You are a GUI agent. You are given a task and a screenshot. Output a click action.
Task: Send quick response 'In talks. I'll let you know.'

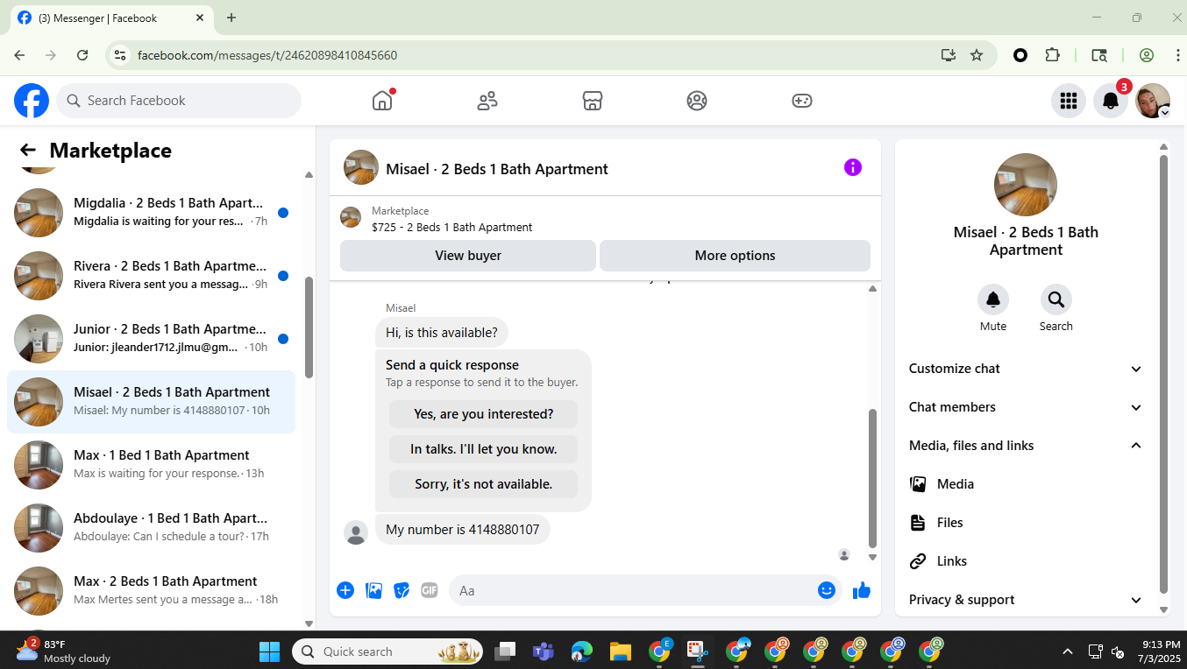coord(483,449)
